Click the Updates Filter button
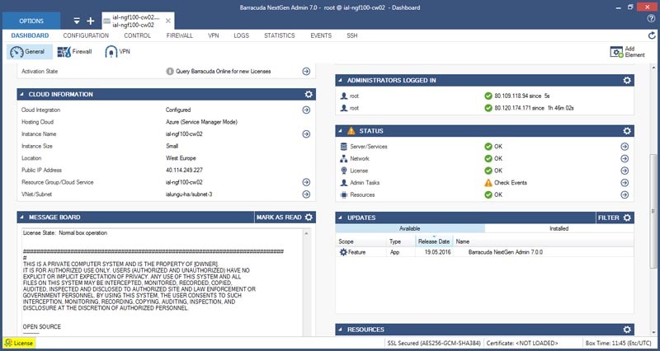Screen dimensions: 660x351 point(609,218)
